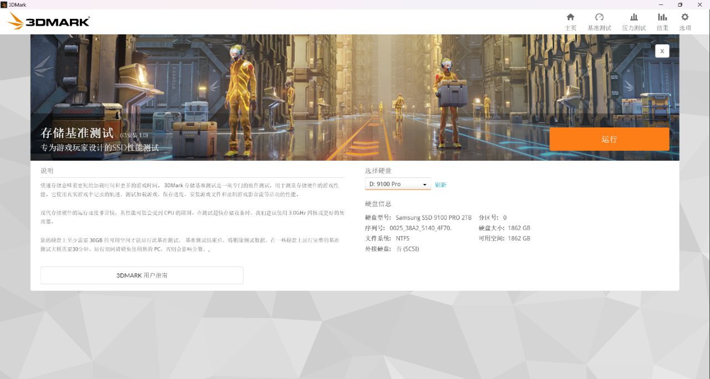
Task: Expand the D: 9100 Pro drive dropdown
Action: [398, 184]
